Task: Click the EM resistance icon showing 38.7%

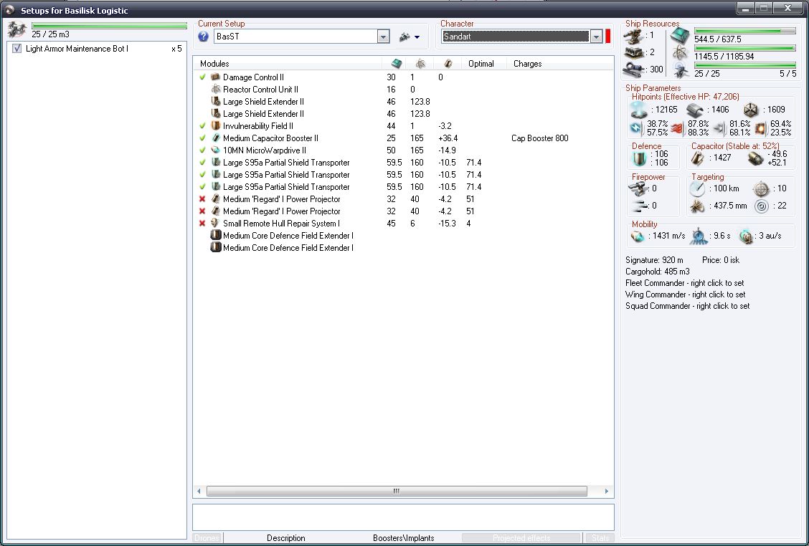Action: tap(636, 128)
